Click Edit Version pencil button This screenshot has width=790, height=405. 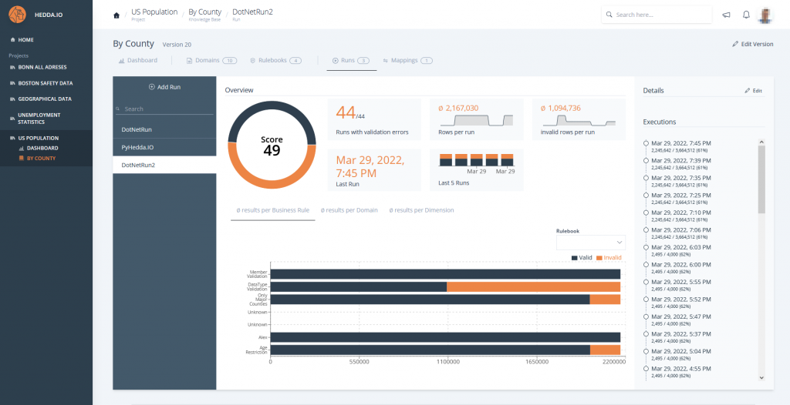tap(752, 44)
